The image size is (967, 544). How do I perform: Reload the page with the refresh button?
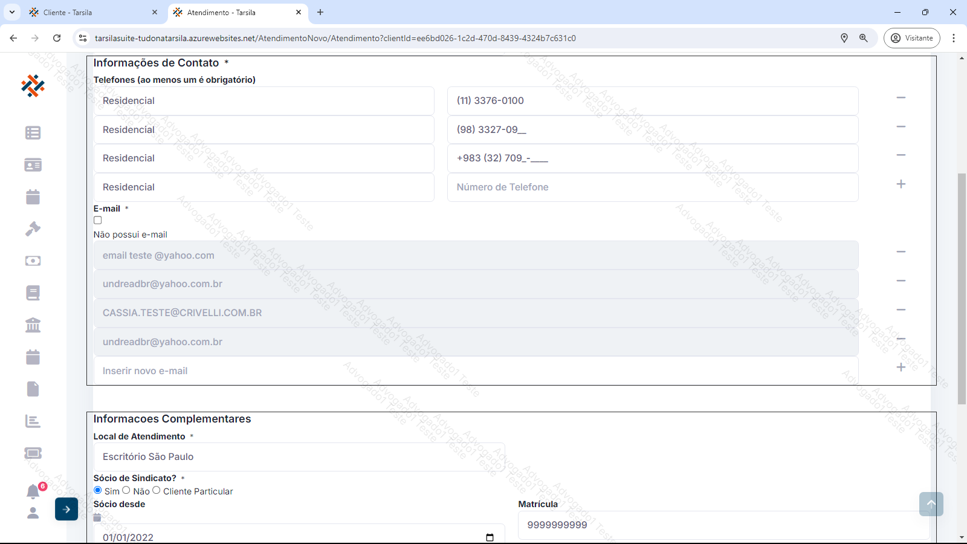pyautogui.click(x=57, y=38)
